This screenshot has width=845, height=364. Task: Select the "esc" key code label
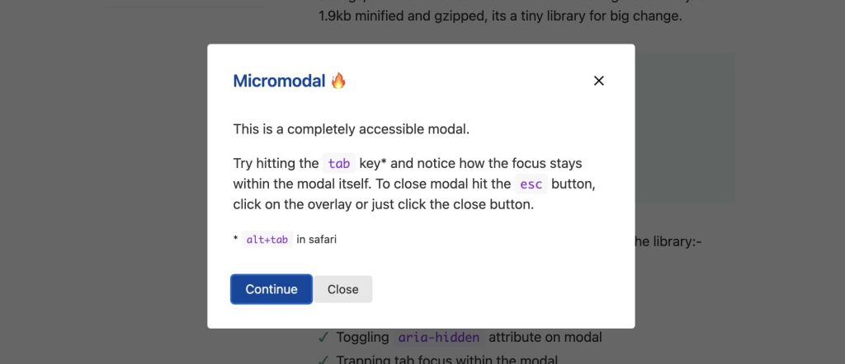[x=531, y=184]
